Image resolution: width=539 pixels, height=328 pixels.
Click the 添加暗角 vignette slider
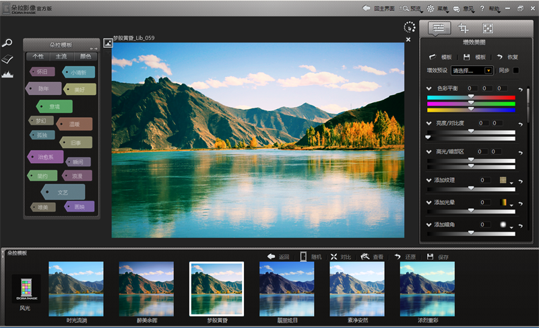click(x=470, y=233)
